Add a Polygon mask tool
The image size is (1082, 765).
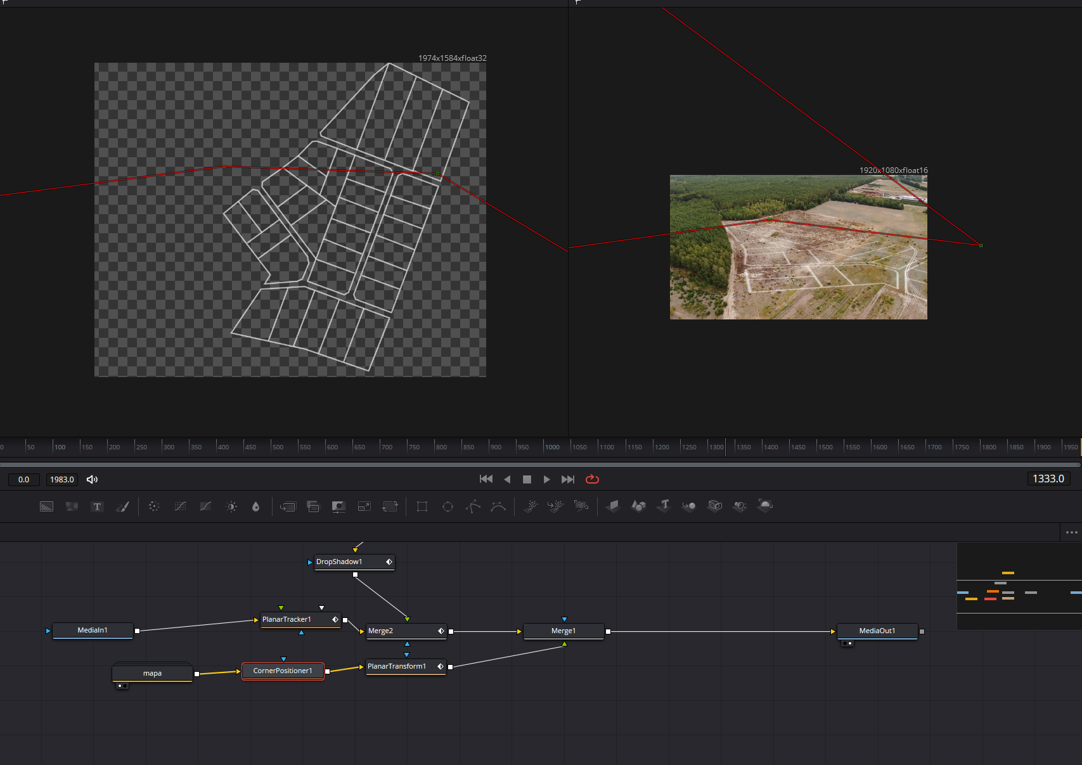pyautogui.click(x=473, y=506)
